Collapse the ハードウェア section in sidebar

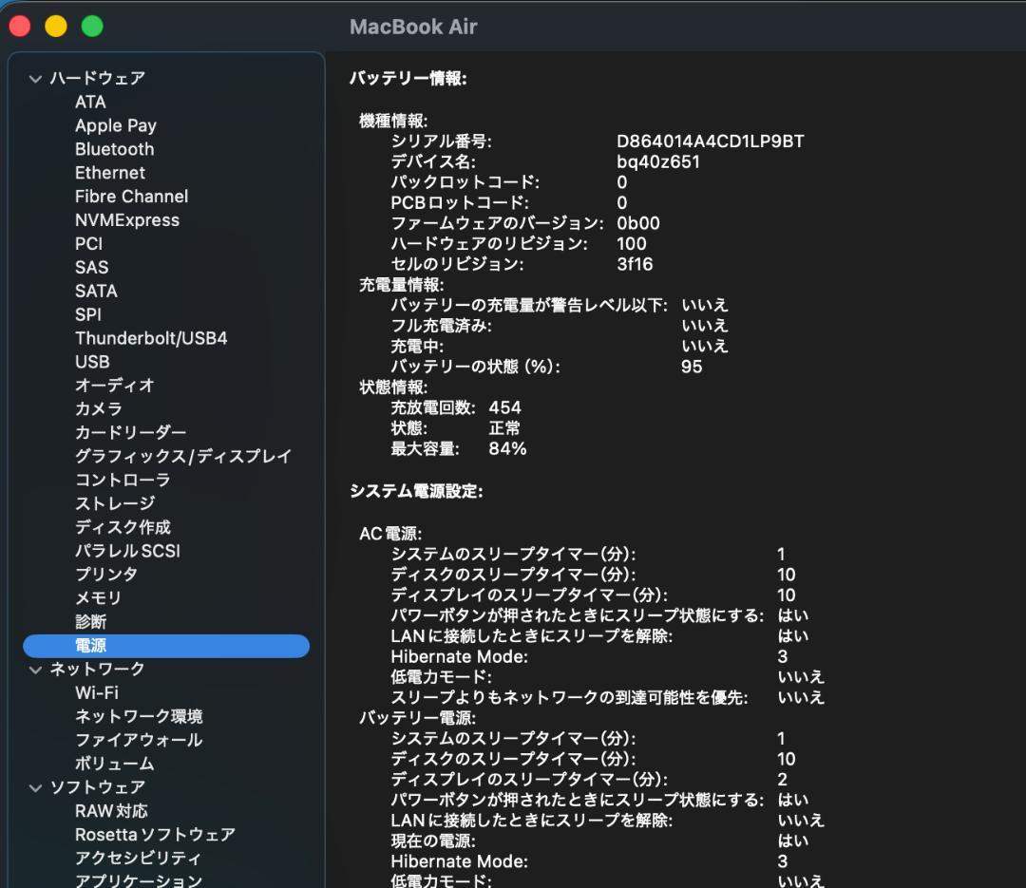click(35, 78)
